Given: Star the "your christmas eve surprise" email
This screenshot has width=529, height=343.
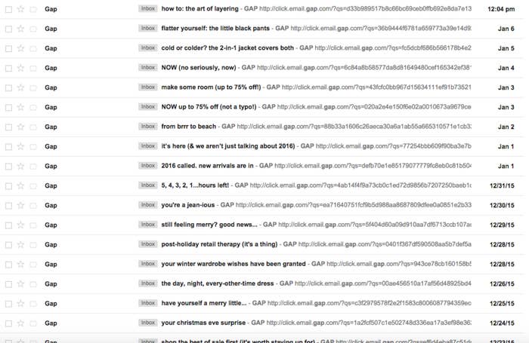Looking at the screenshot, I should click(x=20, y=323).
